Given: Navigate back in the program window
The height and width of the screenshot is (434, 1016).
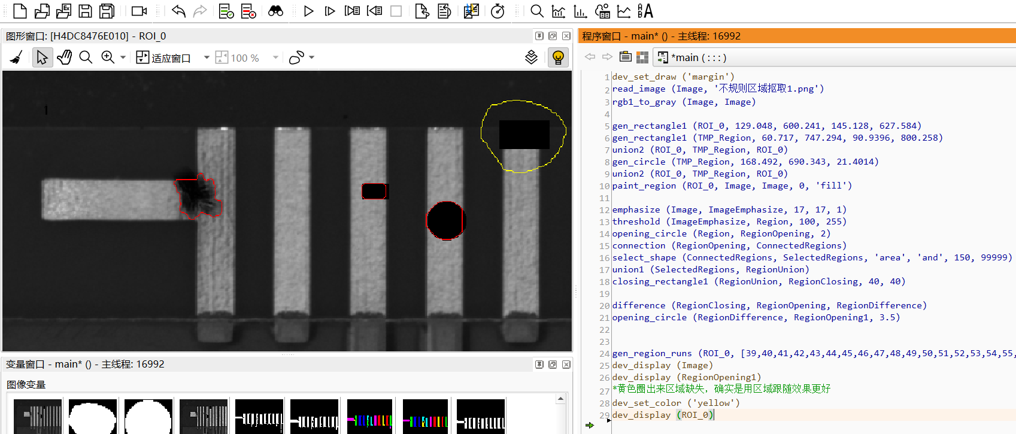Looking at the screenshot, I should (590, 57).
